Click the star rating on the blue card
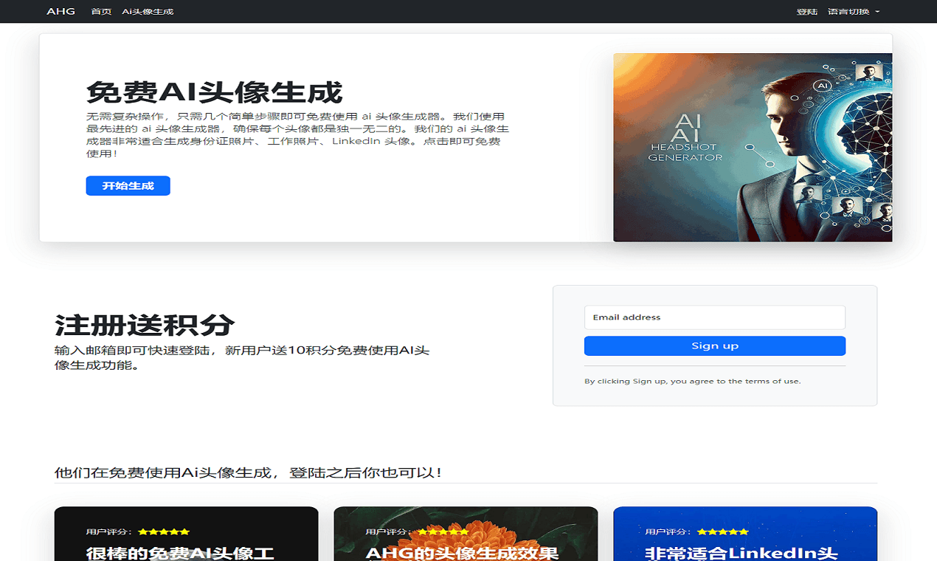Viewport: 937px width, 561px height. pos(723,531)
